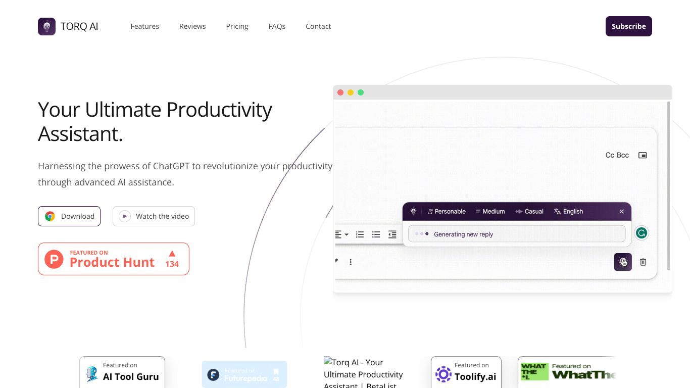Screen dimensions: 690x388
Task: Open the Personable tone dropdown
Action: [447, 212]
